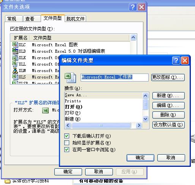Select the XLL extension icon

tap(15, 64)
